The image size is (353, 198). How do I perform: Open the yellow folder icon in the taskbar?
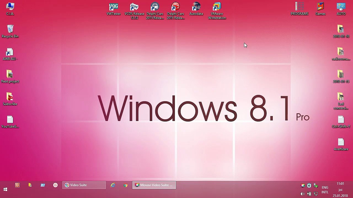30,185
